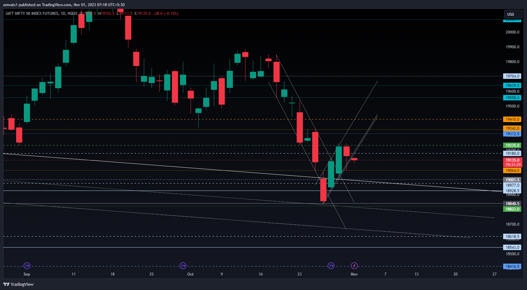Click the 19500.0 price axis tick
Screen dimensions: 527x290
tap(512, 106)
